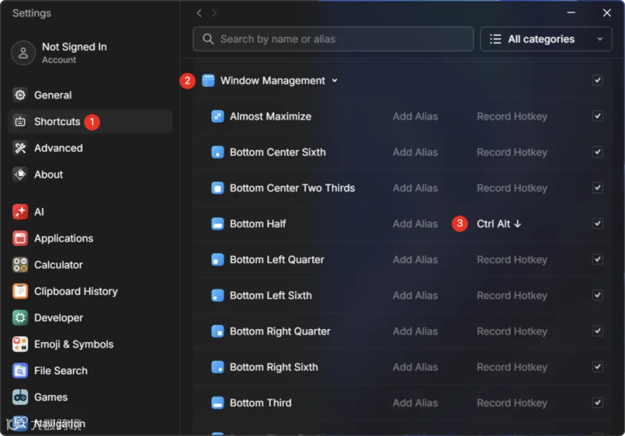Image resolution: width=625 pixels, height=436 pixels.
Task: Open Clipboard History icon in sidebar
Action: click(x=20, y=291)
